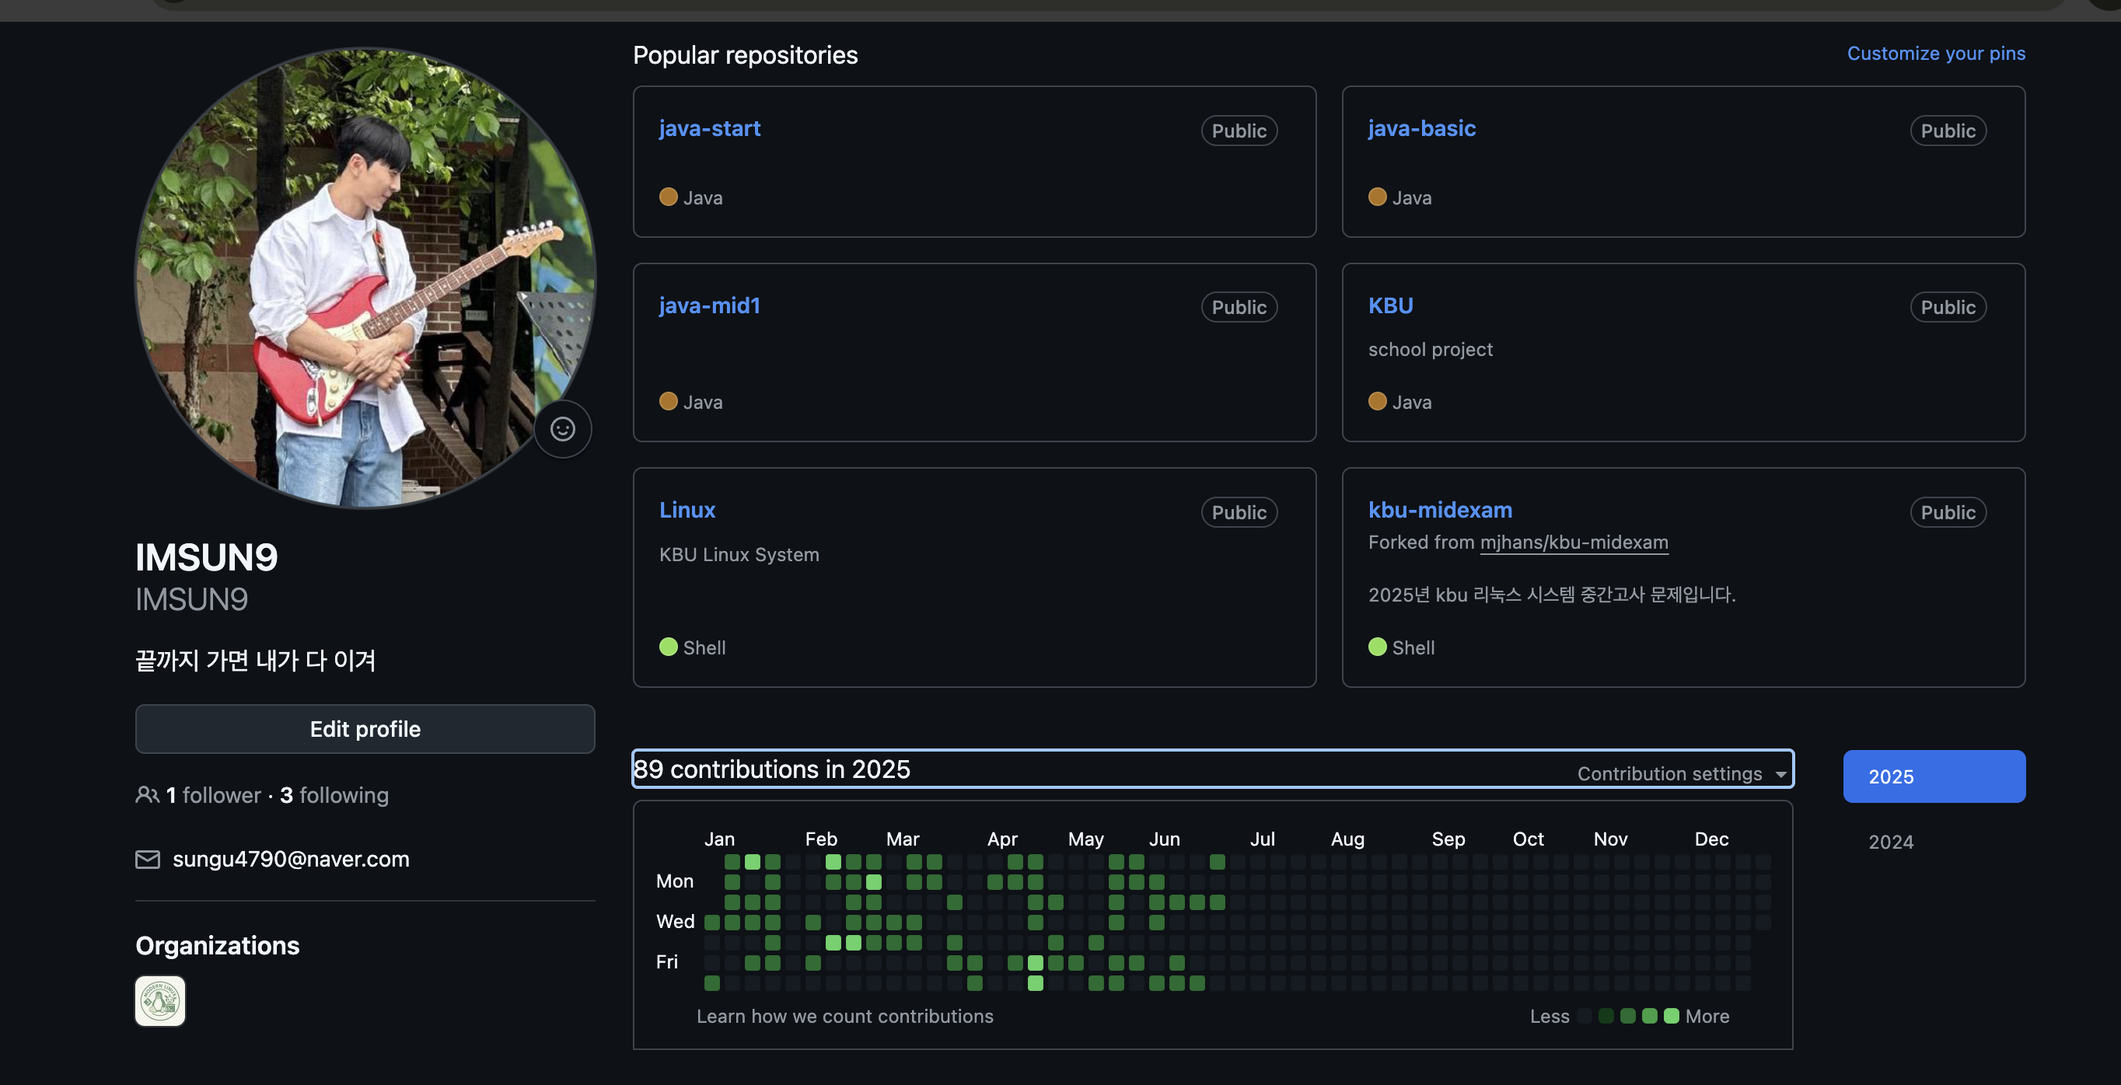The image size is (2121, 1085).
Task: Click the set status smiley icon
Action: click(x=562, y=429)
